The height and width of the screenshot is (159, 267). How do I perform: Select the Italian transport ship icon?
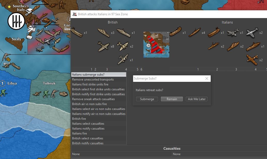click(176, 32)
